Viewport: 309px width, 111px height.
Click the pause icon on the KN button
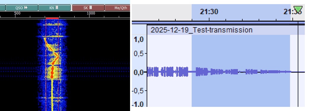[57, 8]
